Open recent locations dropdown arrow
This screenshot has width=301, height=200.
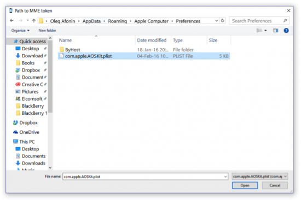coord(28,21)
